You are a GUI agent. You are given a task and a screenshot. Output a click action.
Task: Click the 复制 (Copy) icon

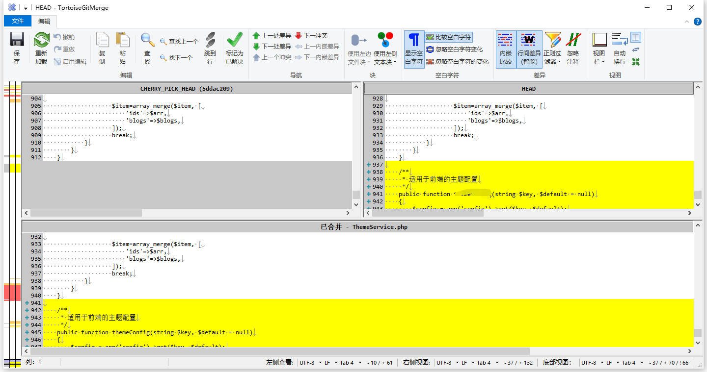coord(102,48)
